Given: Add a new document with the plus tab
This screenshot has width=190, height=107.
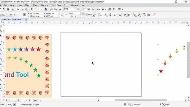Looking at the screenshot, I should pyautogui.click(x=26, y=19).
